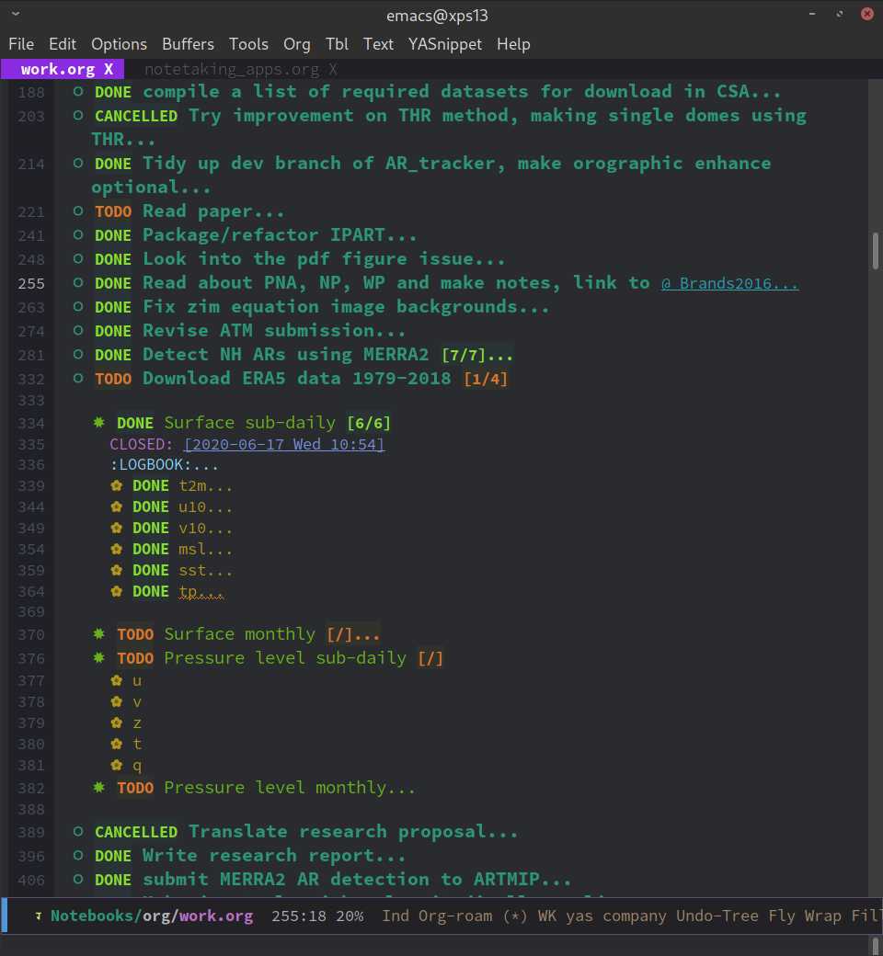Open the Brands2016 citation link

(x=729, y=282)
